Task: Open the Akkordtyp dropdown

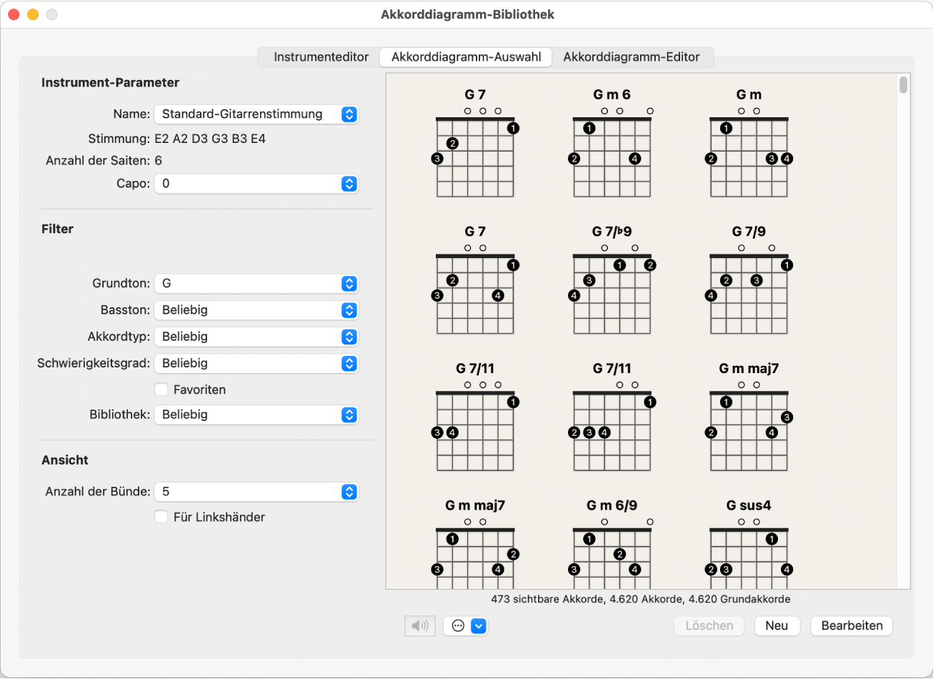Action: 256,337
